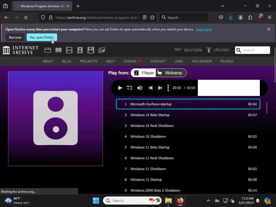The height and width of the screenshot is (207, 276).
Task: Open the list all tabs dropdown
Action: tap(222, 6)
